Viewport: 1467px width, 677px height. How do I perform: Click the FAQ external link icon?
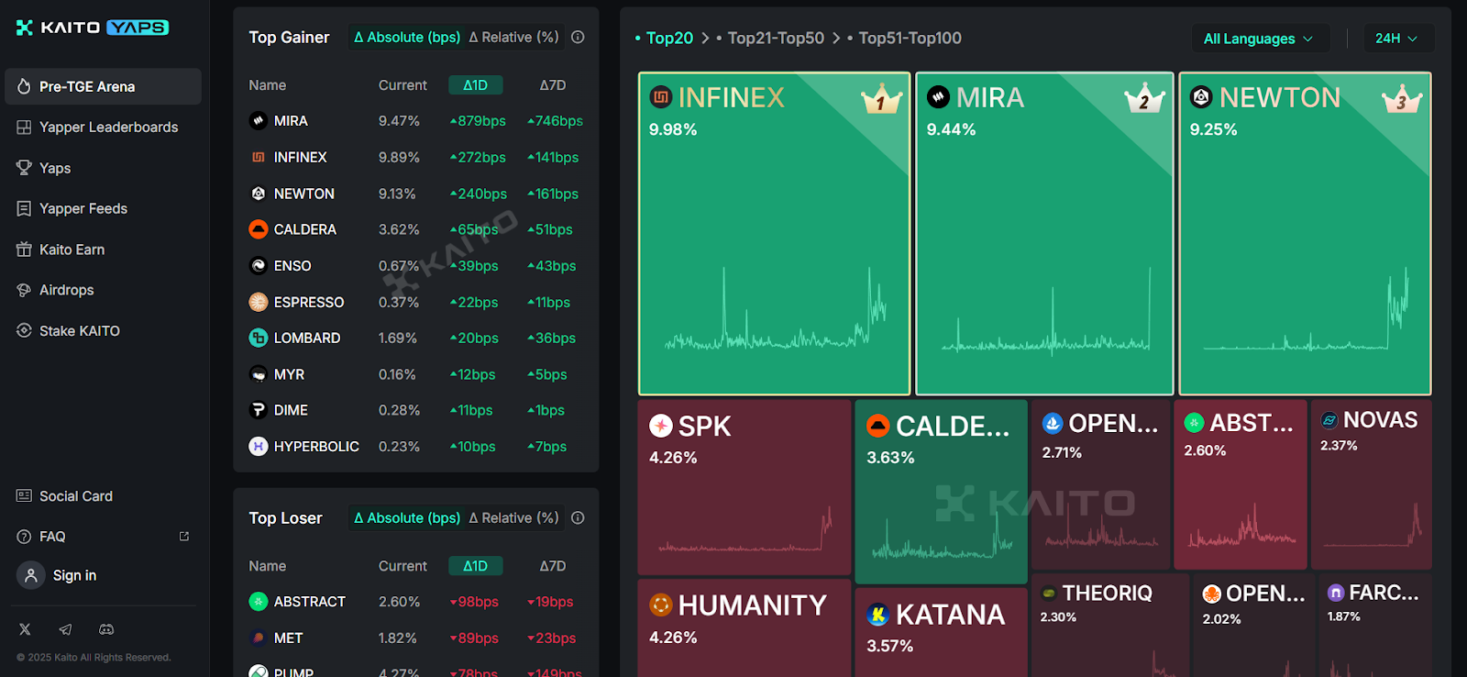184,536
